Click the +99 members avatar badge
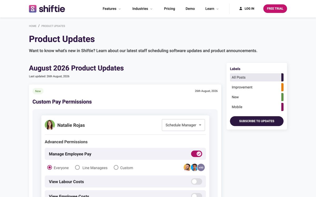The image size is (316, 197). coord(201,168)
